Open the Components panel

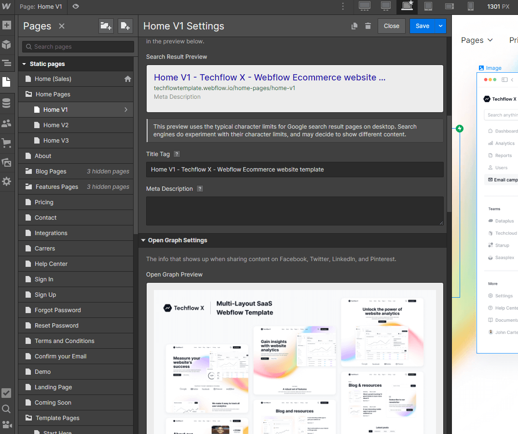(7, 44)
